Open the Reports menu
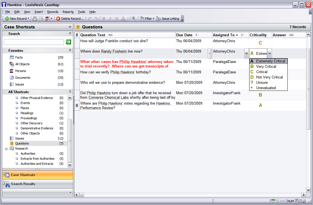Image resolution: width=313 pixels, height=205 pixels. (x=68, y=12)
